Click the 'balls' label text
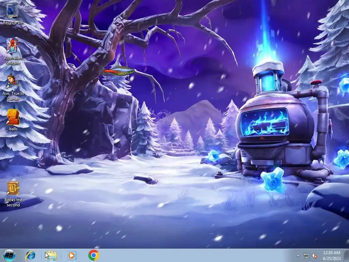Screen dimensions: 349x262 [x=13, y=129]
